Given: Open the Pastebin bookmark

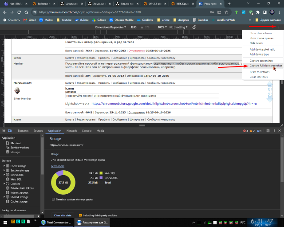Looking at the screenshot, I should click(200, 20).
